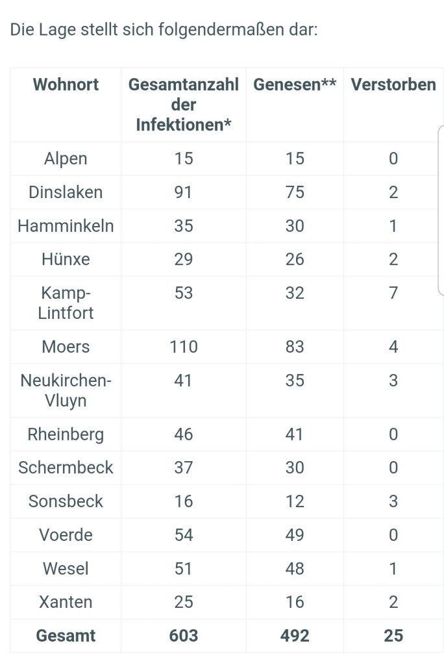Click the Gesamtanzahl der Infektionen column header
Screen dimensions: 444x665
[184, 105]
